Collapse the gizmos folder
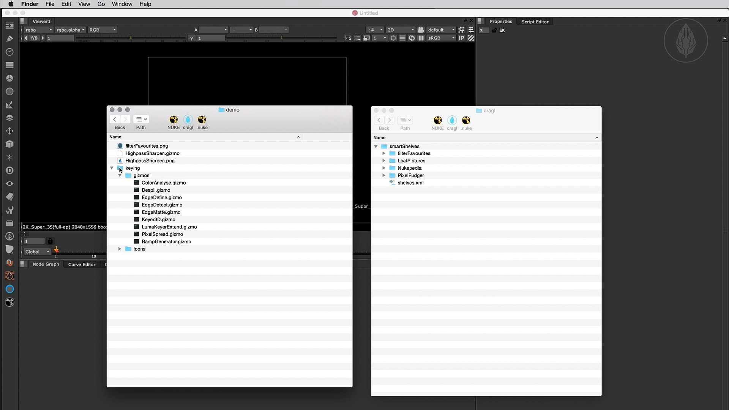The height and width of the screenshot is (410, 729). [120, 175]
